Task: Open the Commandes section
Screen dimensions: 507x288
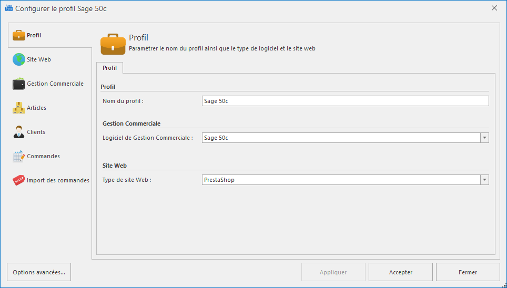Action: [x=50, y=156]
